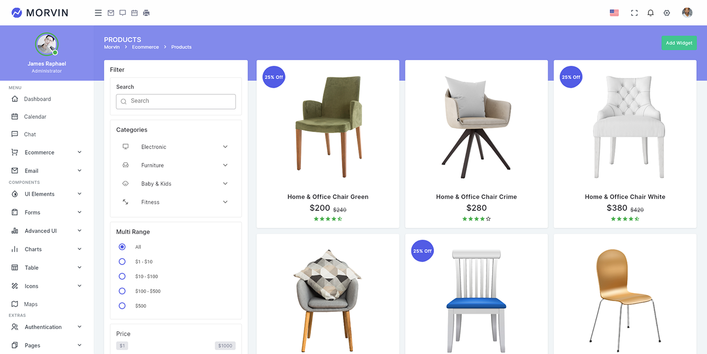
Task: Open the notifications bell
Action: pos(651,13)
